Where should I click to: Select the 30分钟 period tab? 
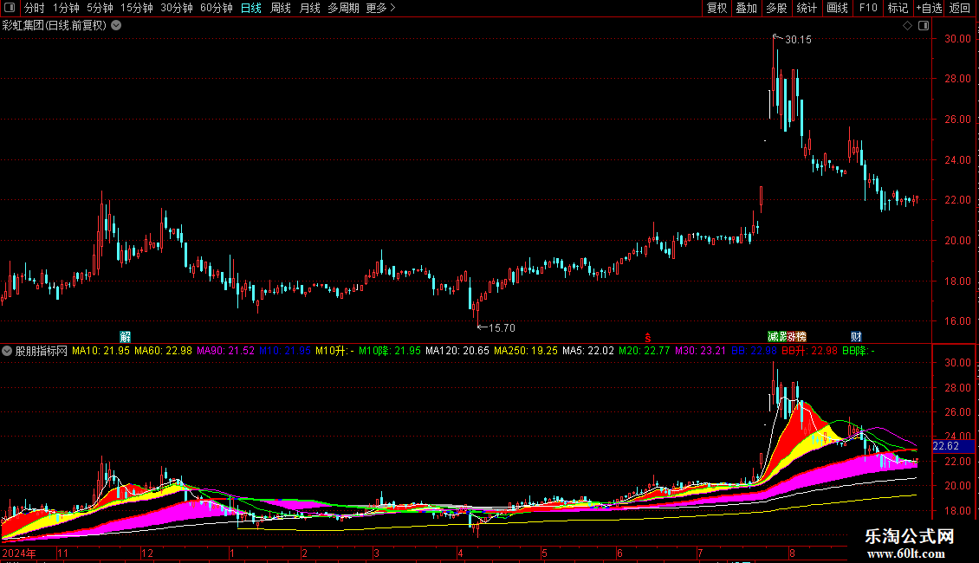tap(177, 8)
